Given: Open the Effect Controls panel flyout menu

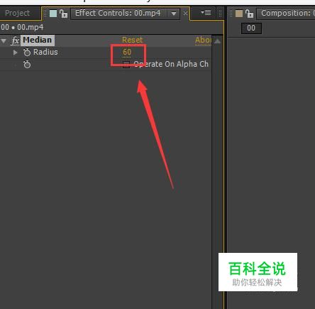Looking at the screenshot, I should point(206,12).
